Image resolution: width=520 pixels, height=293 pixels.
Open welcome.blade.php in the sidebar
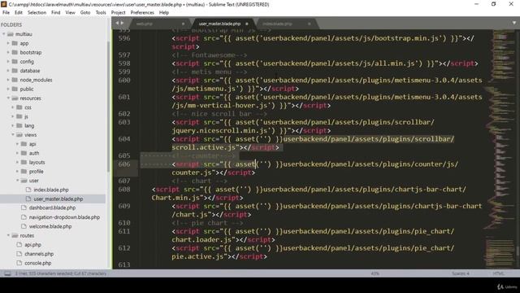coord(50,226)
